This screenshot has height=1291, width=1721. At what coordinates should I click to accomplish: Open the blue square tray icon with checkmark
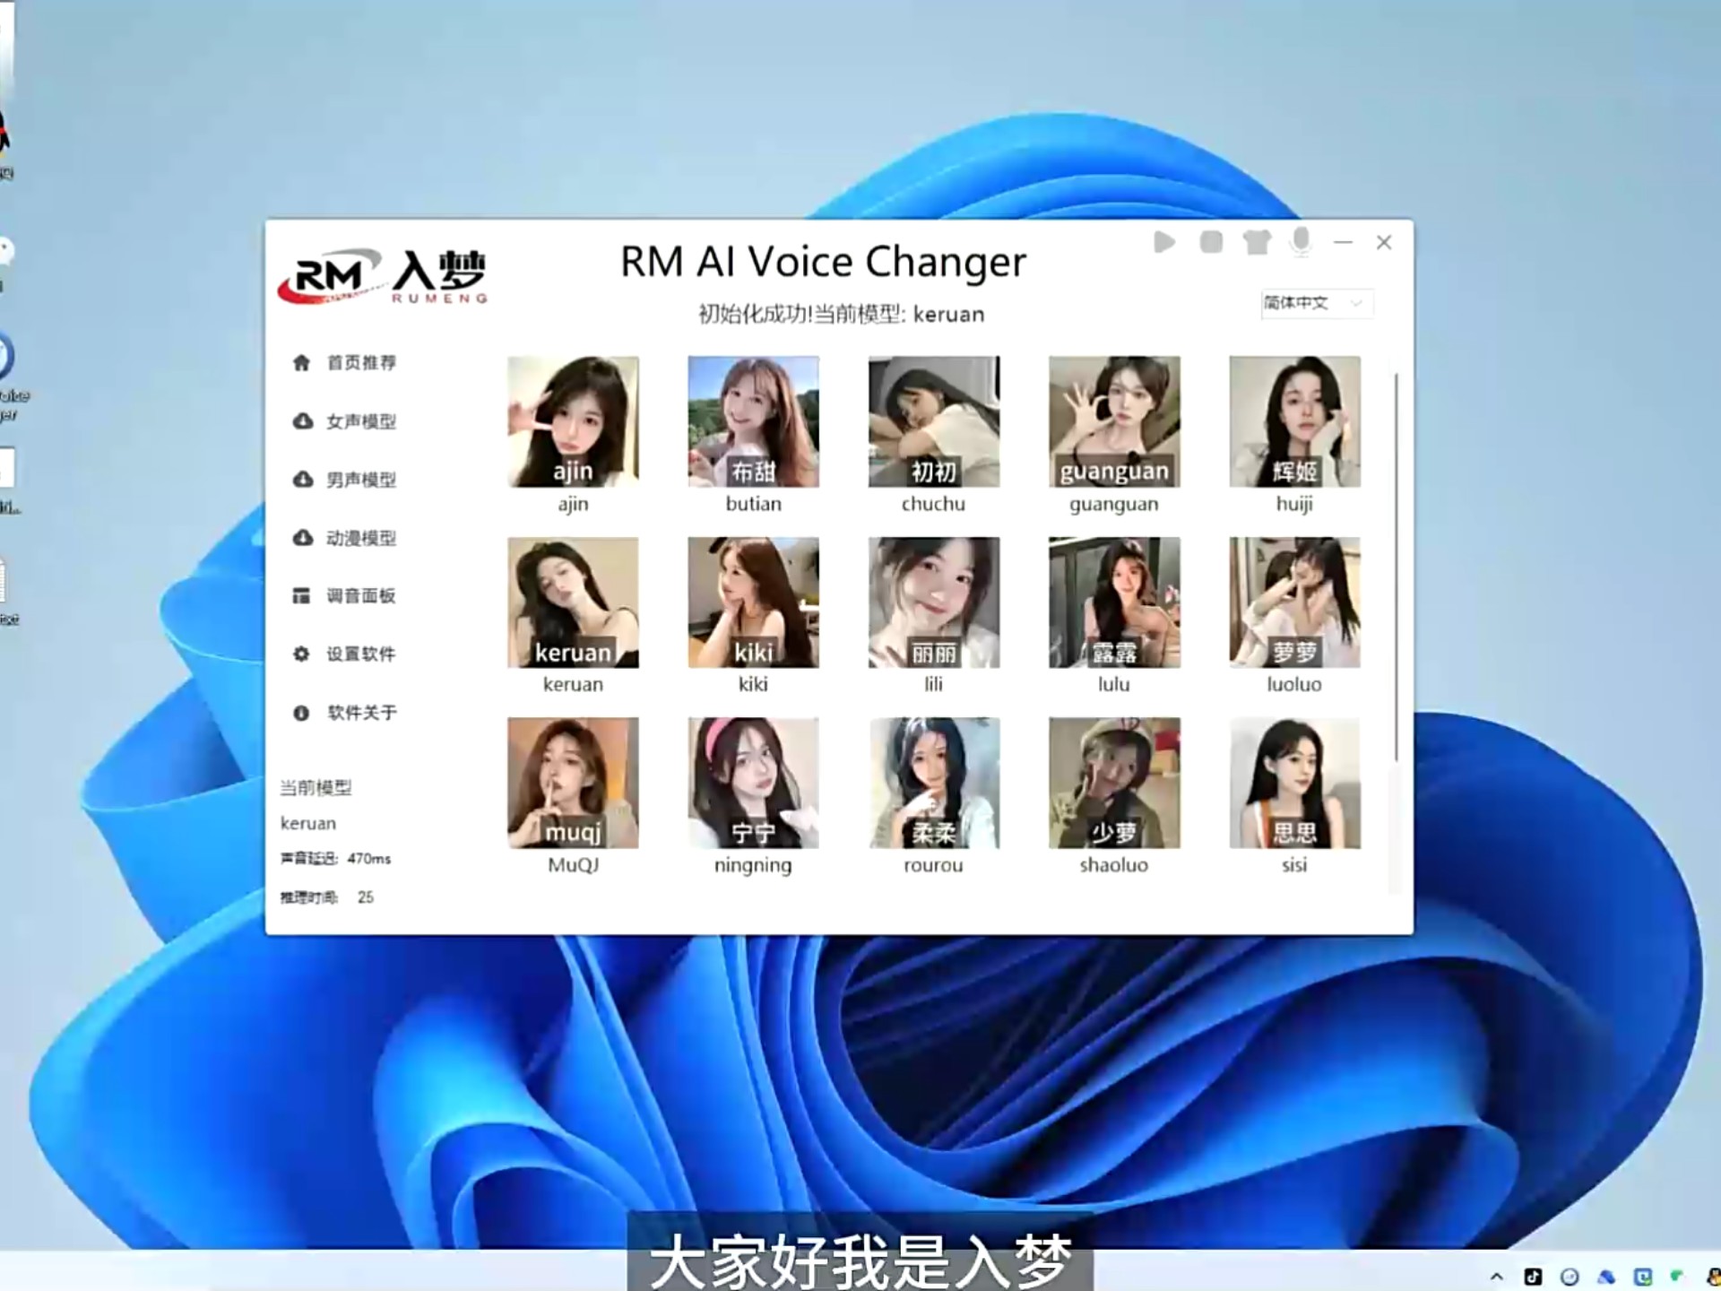pyautogui.click(x=1642, y=1277)
